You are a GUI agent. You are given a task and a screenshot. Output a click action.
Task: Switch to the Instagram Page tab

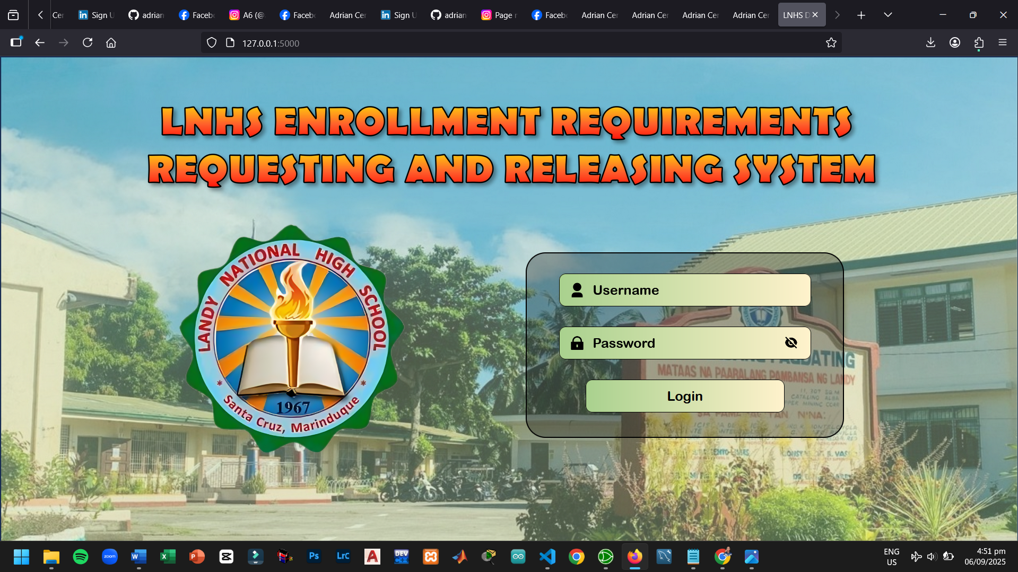(499, 15)
